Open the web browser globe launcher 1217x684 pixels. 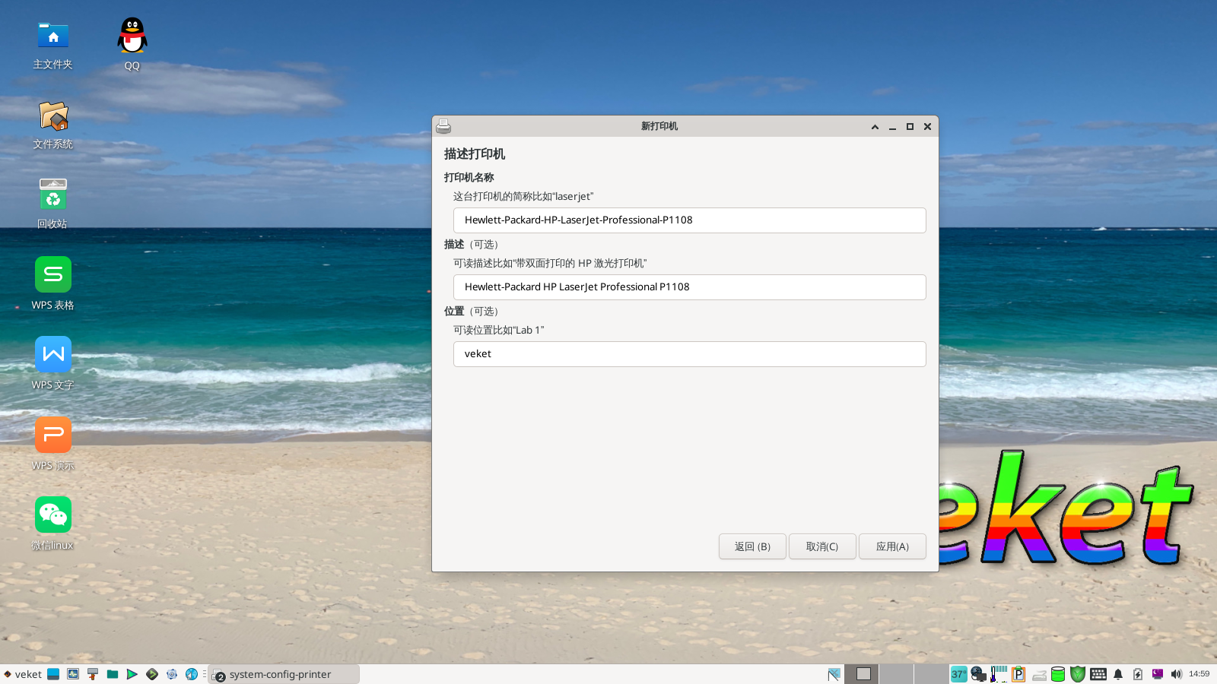[192, 674]
